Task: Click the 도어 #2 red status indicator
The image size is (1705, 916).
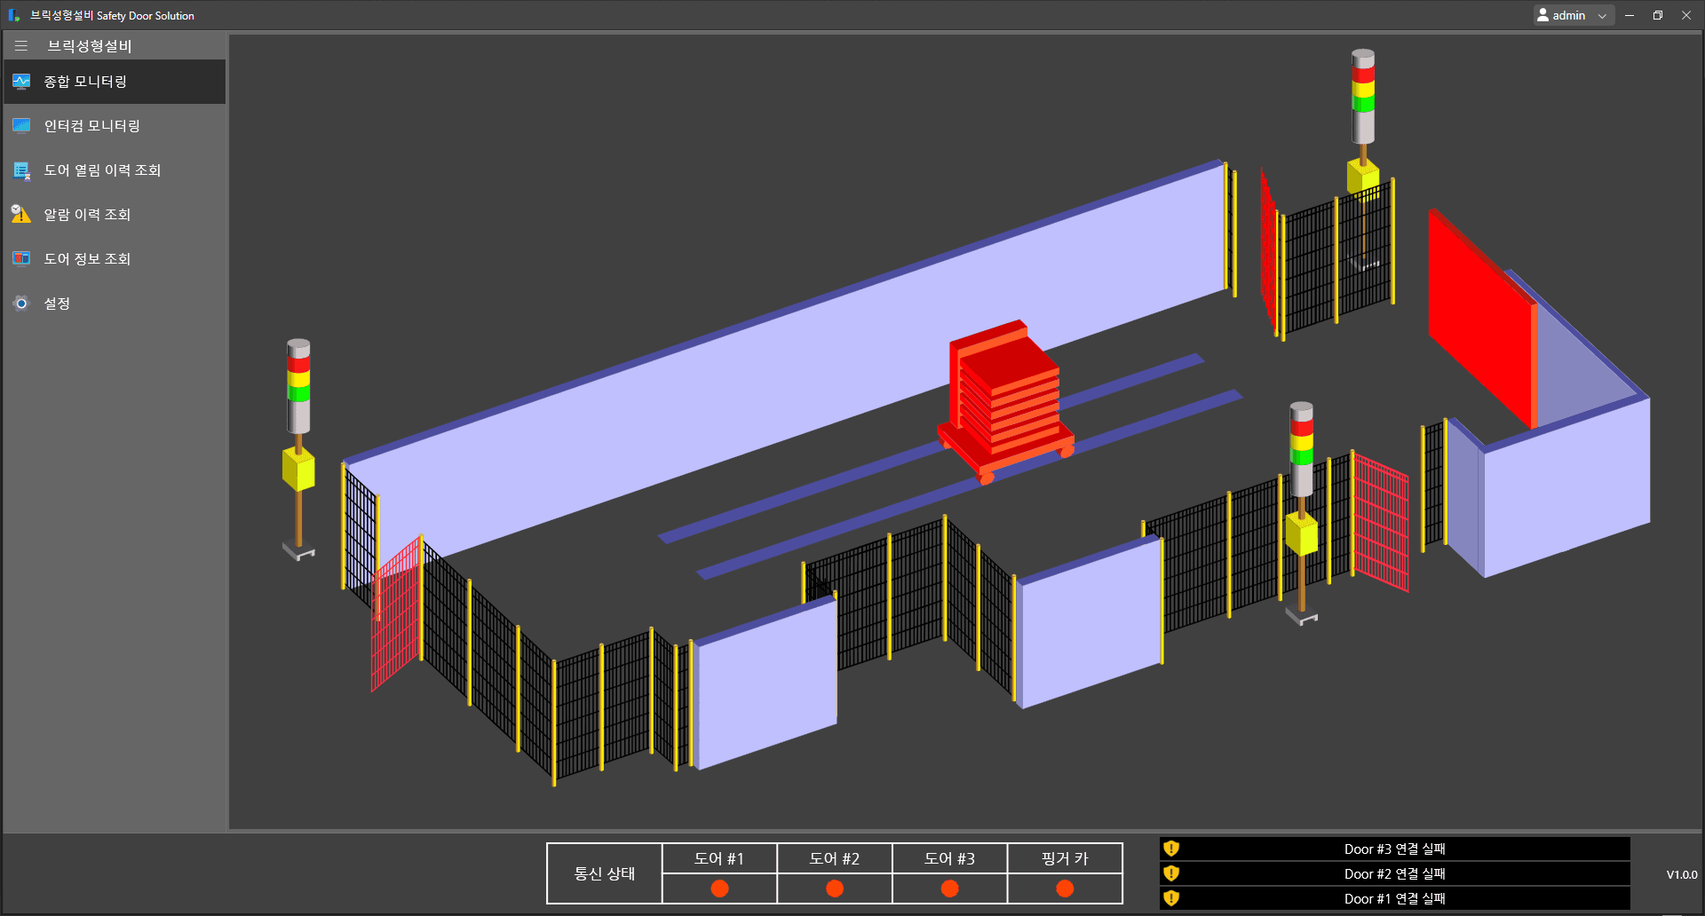Action: [x=835, y=888]
